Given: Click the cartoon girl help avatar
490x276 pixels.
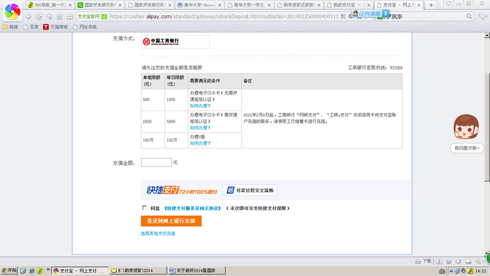Looking at the screenshot, I should [x=466, y=127].
